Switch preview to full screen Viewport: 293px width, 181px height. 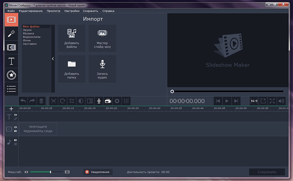pyautogui.click(x=272, y=101)
